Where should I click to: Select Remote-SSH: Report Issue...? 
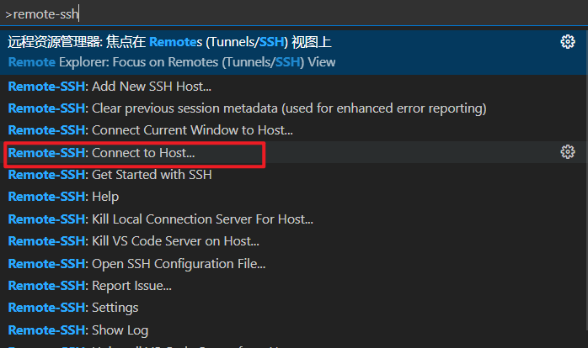coord(293,286)
